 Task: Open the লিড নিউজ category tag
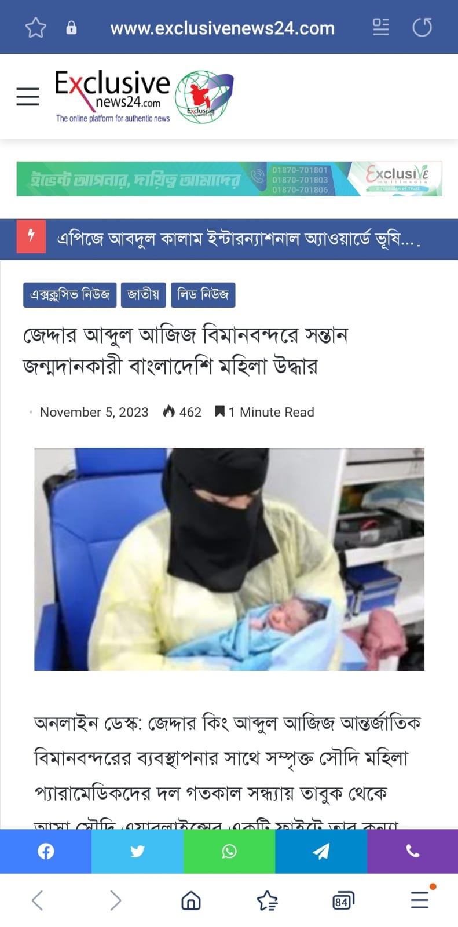pos(203,295)
